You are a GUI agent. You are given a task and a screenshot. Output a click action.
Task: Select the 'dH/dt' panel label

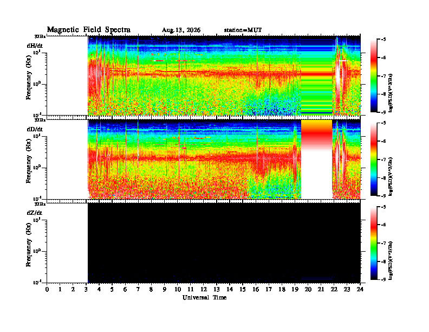35,46
